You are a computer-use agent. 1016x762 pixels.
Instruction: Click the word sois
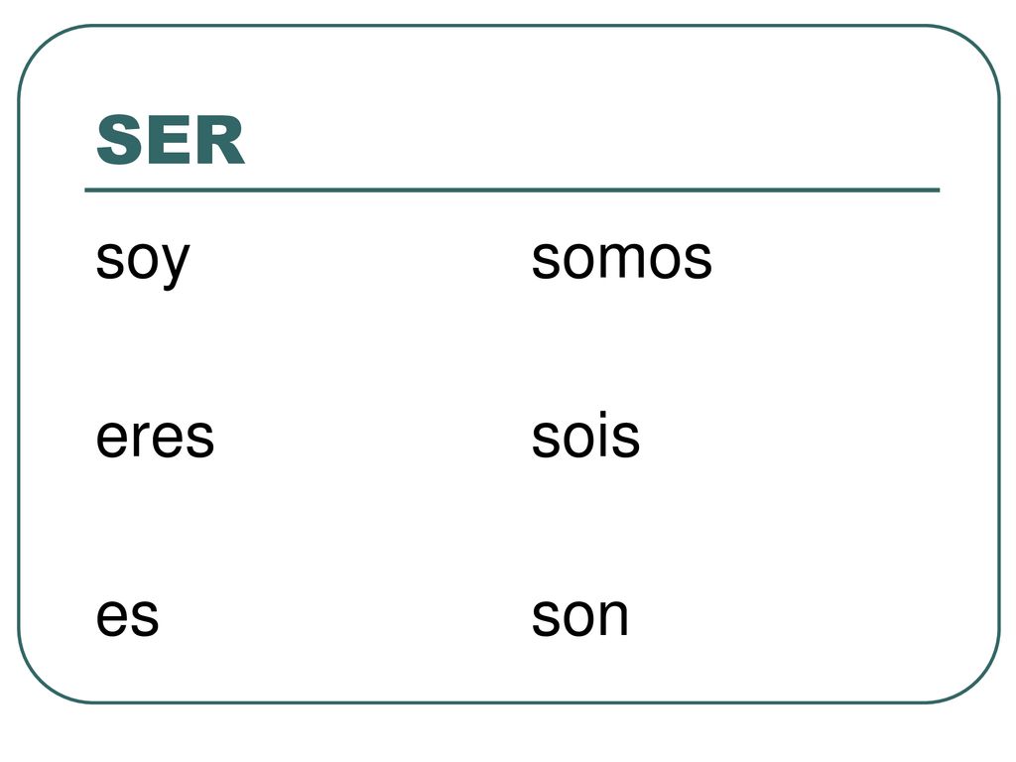585,435
